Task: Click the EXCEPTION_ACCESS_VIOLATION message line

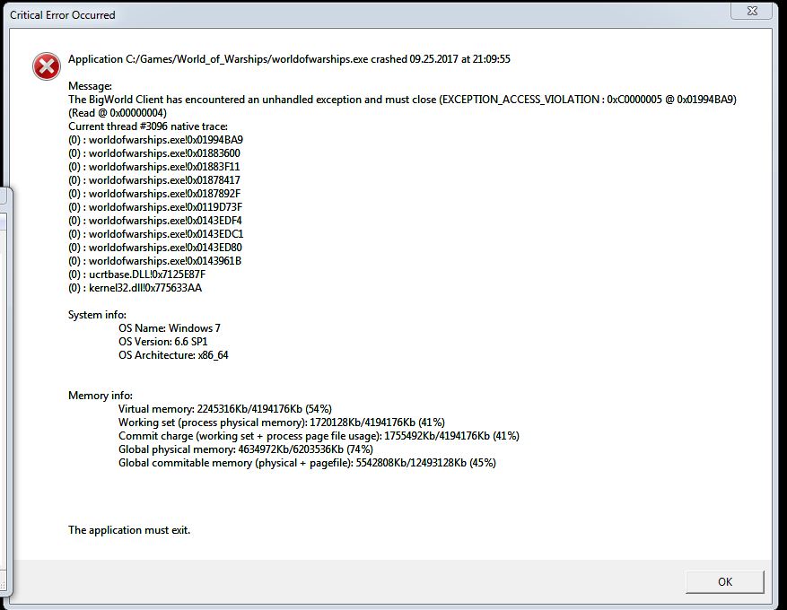Action: pos(403,100)
